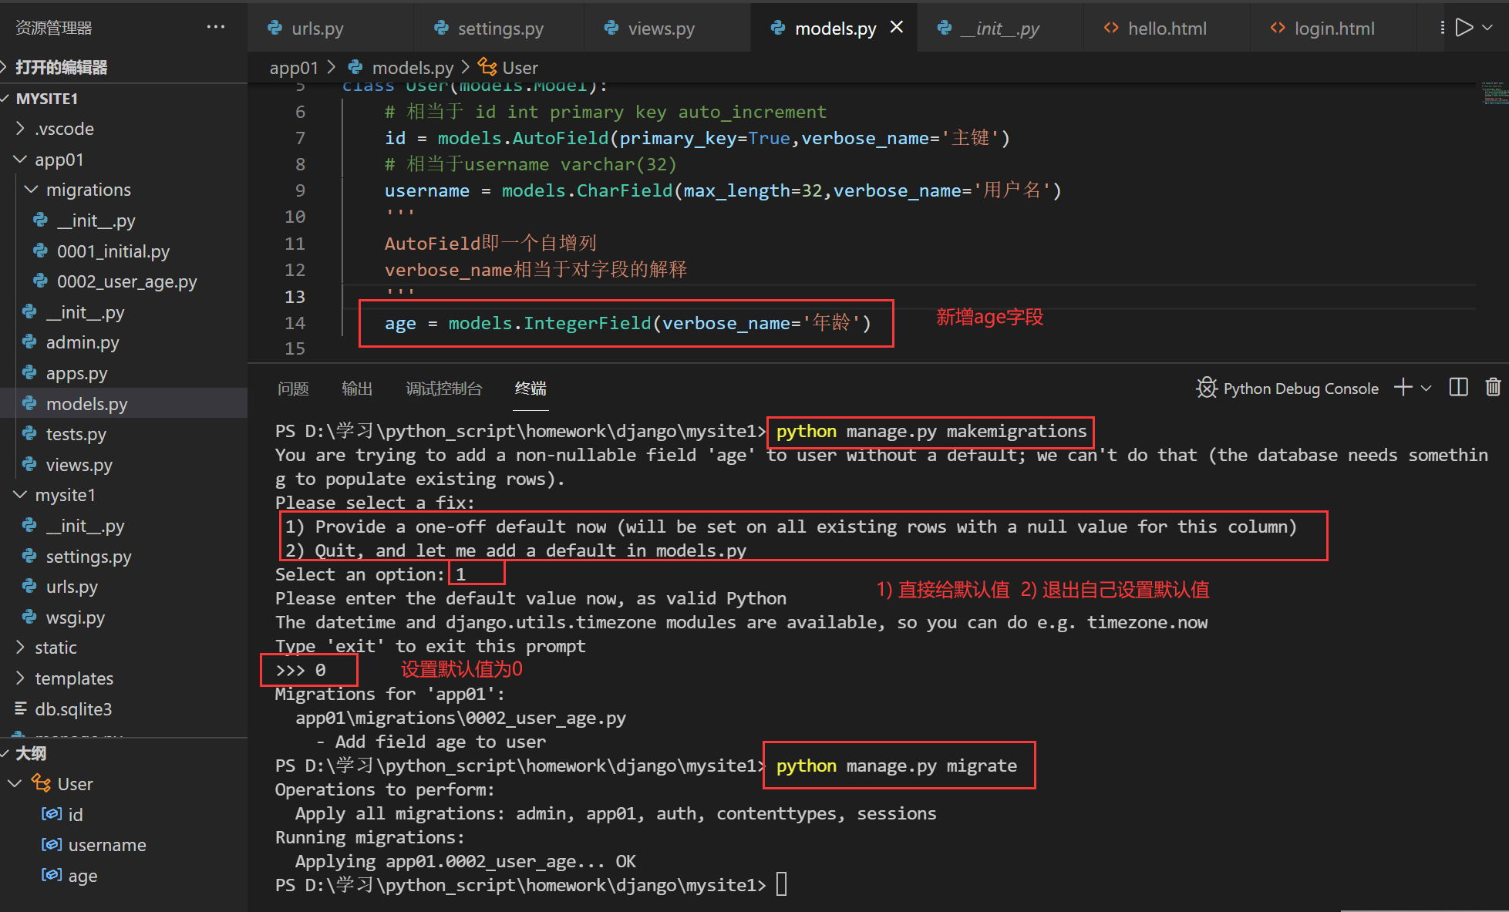Open the 调试控制台 panel tab
This screenshot has width=1509, height=912.
coord(444,389)
